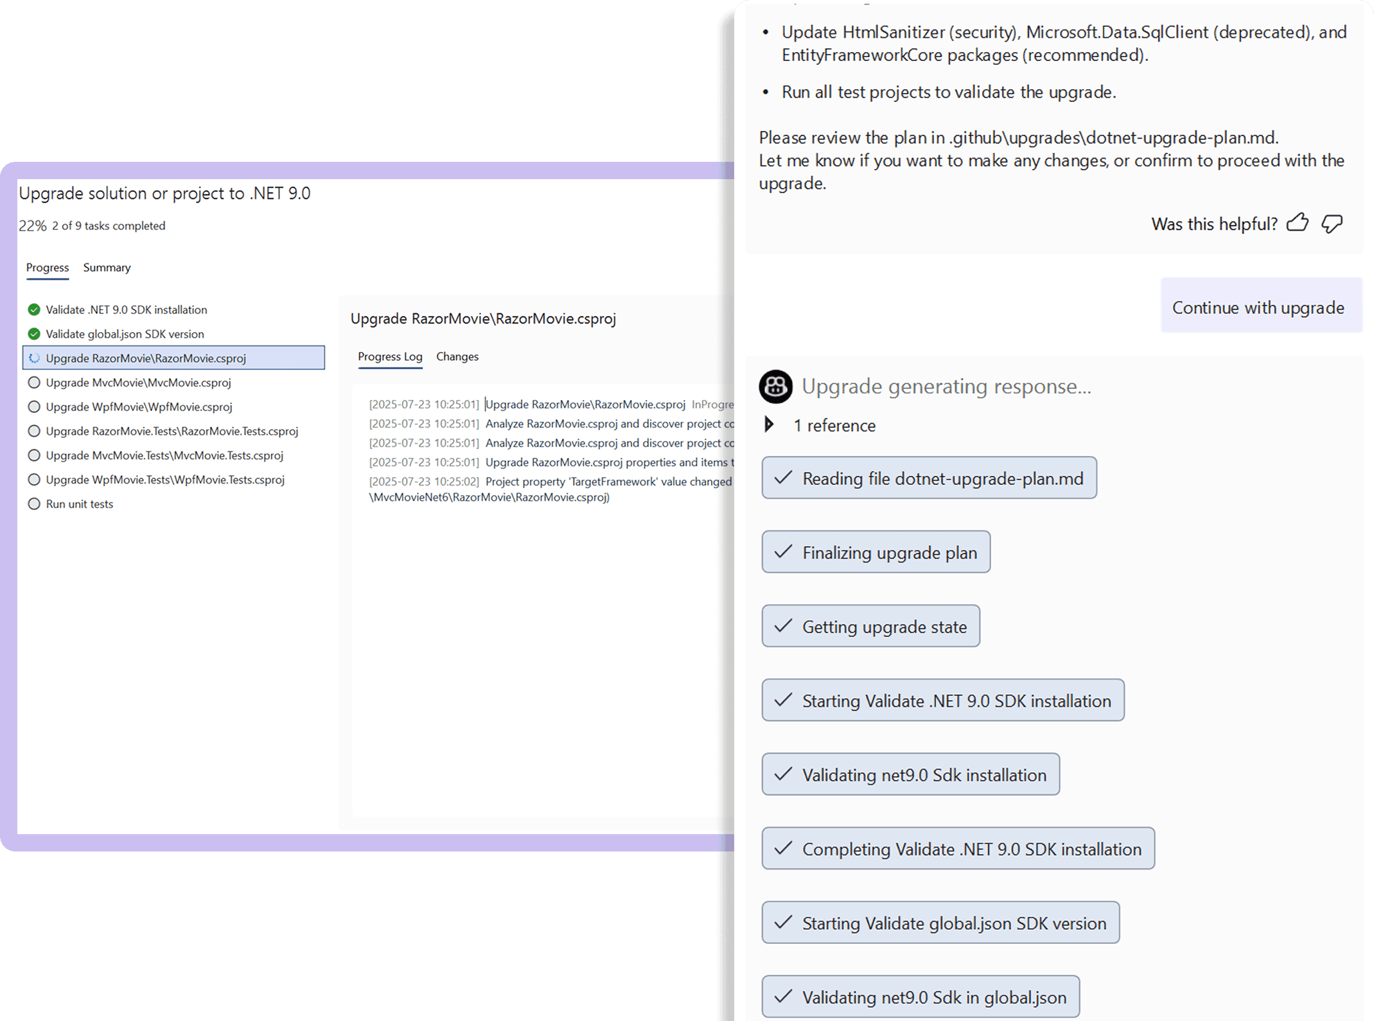Image resolution: width=1374 pixels, height=1021 pixels.
Task: Click the thumbs down feedback icon
Action: coord(1332,223)
